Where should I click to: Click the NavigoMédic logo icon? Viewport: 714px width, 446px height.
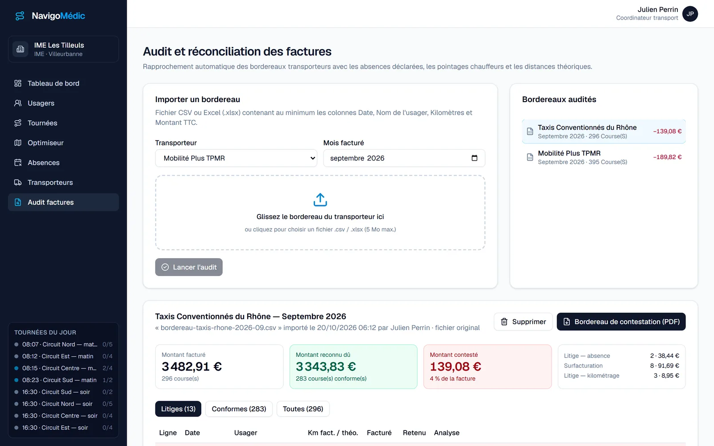coord(20,16)
